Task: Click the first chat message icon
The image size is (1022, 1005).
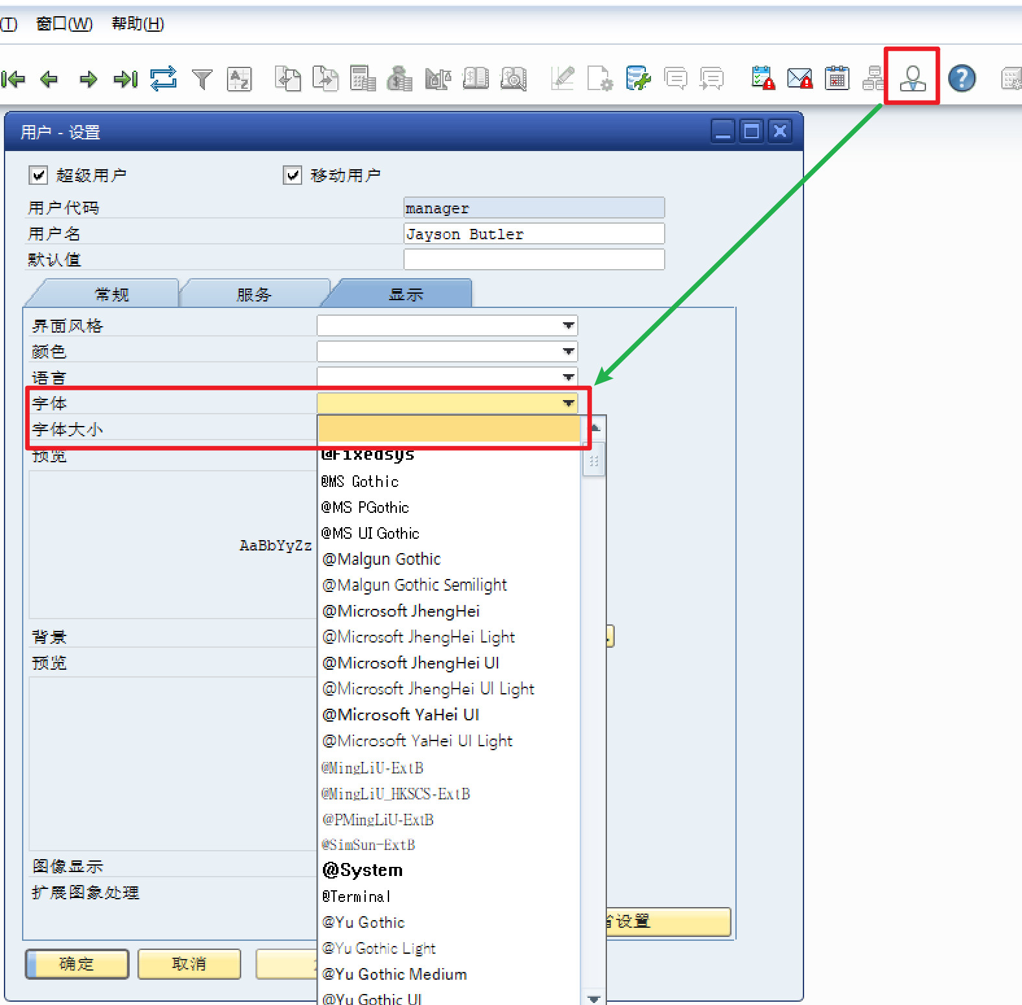Action: point(676,79)
